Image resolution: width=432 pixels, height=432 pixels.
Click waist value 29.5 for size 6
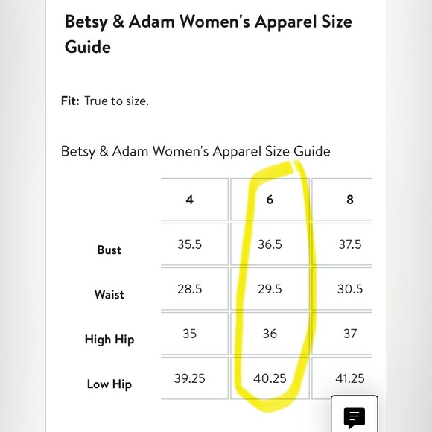click(270, 289)
